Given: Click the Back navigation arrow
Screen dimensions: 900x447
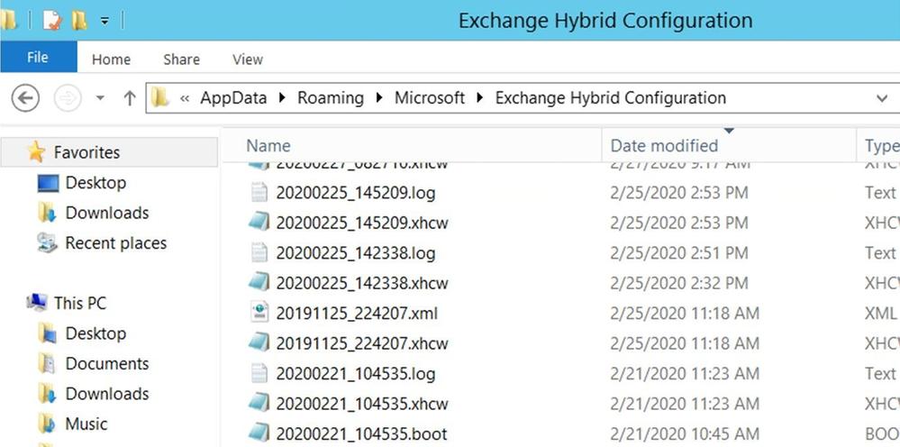Looking at the screenshot, I should click(x=26, y=99).
